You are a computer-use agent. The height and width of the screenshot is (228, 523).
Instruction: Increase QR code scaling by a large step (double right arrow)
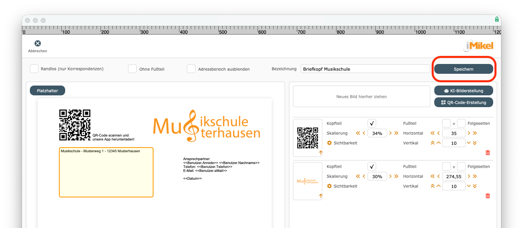[x=397, y=133]
